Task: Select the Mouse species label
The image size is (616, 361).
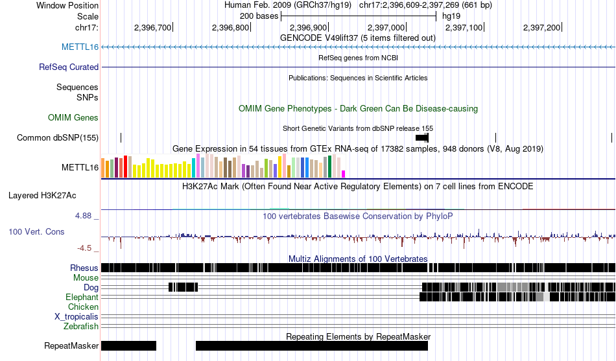Action: tap(86, 278)
